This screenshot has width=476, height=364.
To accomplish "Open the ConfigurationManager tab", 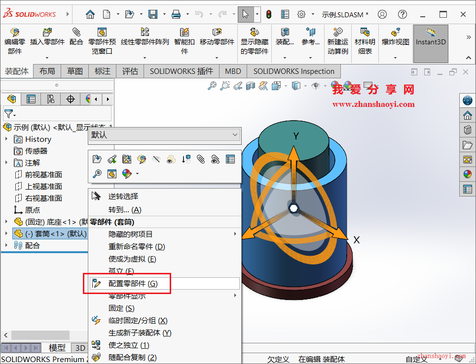I will [50, 99].
